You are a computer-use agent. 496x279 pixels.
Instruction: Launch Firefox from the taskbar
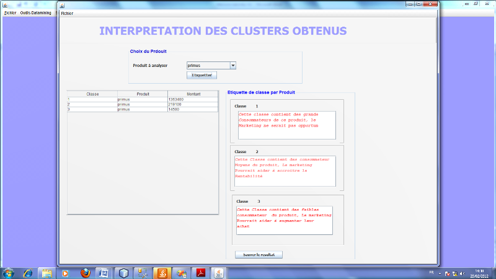85,273
